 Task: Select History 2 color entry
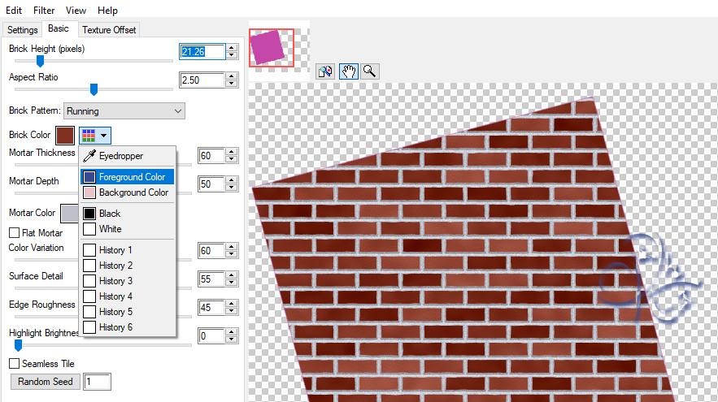[128, 266]
